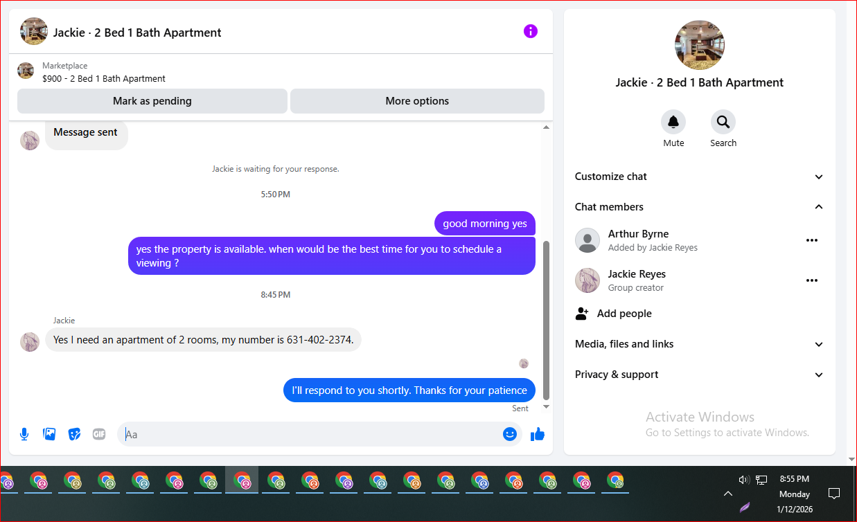Viewport: 857px width, 522px height.
Task: Open the emoji picker in the message box
Action: point(510,434)
